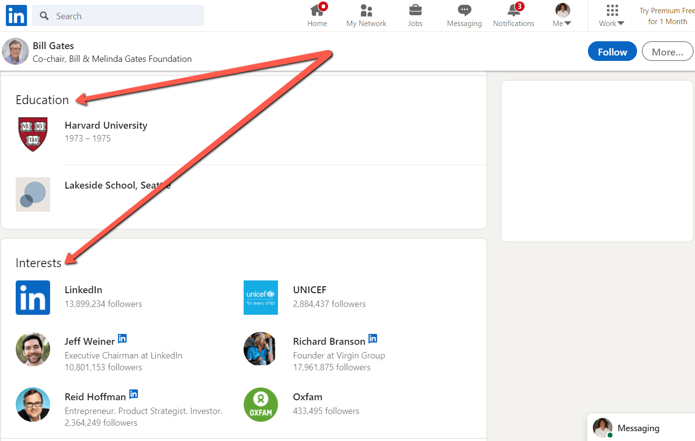Viewport: 695px width, 441px height.
Task: Open Richard Branson's profile name link
Action: (x=329, y=341)
